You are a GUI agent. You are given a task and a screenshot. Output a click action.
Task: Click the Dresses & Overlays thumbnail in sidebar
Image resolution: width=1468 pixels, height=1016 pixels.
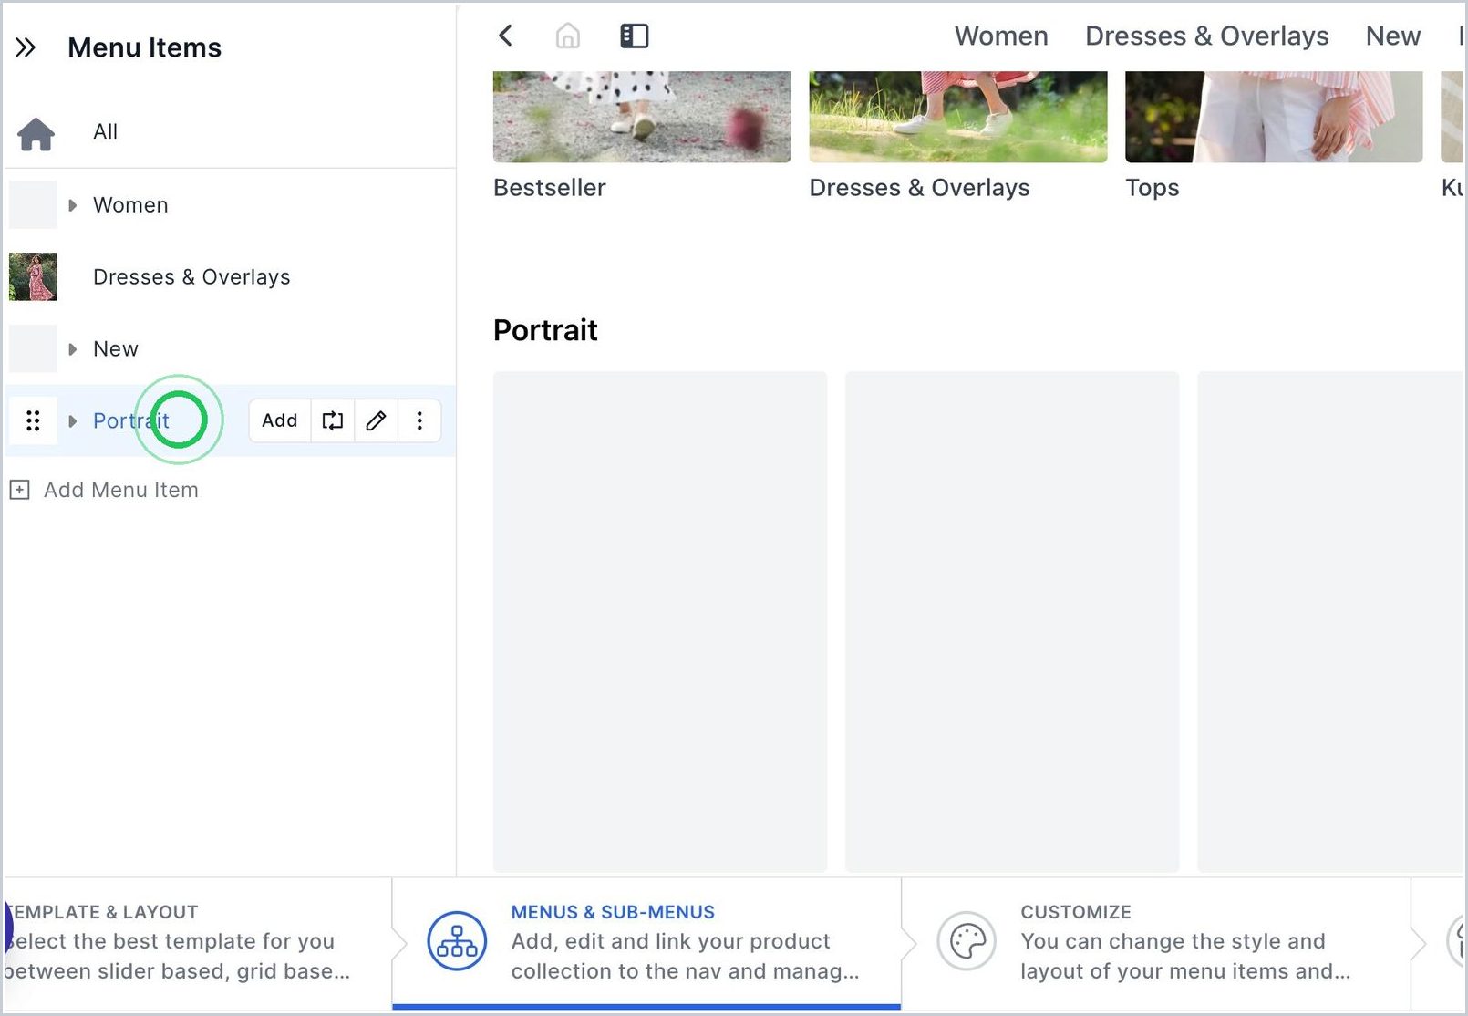pos(33,277)
